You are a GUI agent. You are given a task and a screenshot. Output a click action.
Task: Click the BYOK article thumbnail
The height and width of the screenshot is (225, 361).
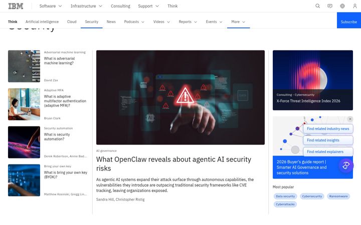[x=24, y=180]
